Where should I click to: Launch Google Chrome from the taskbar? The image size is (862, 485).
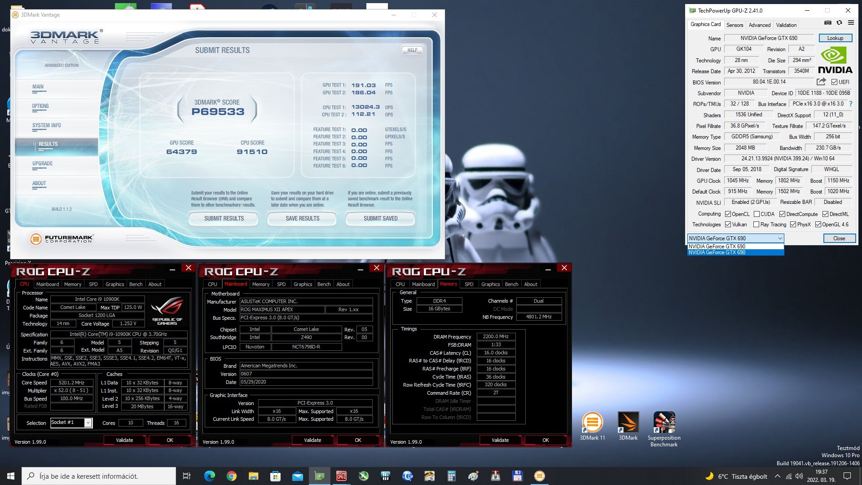pos(231,476)
